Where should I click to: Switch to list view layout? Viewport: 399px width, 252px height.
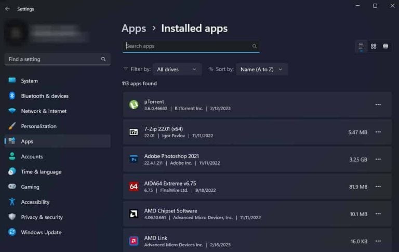point(361,46)
